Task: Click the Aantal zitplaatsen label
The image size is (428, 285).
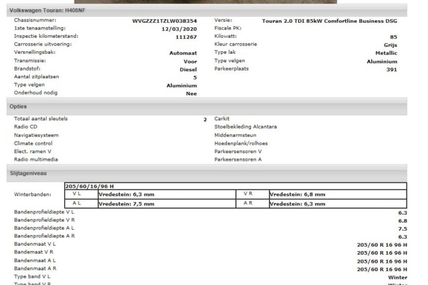Action: click(37, 77)
